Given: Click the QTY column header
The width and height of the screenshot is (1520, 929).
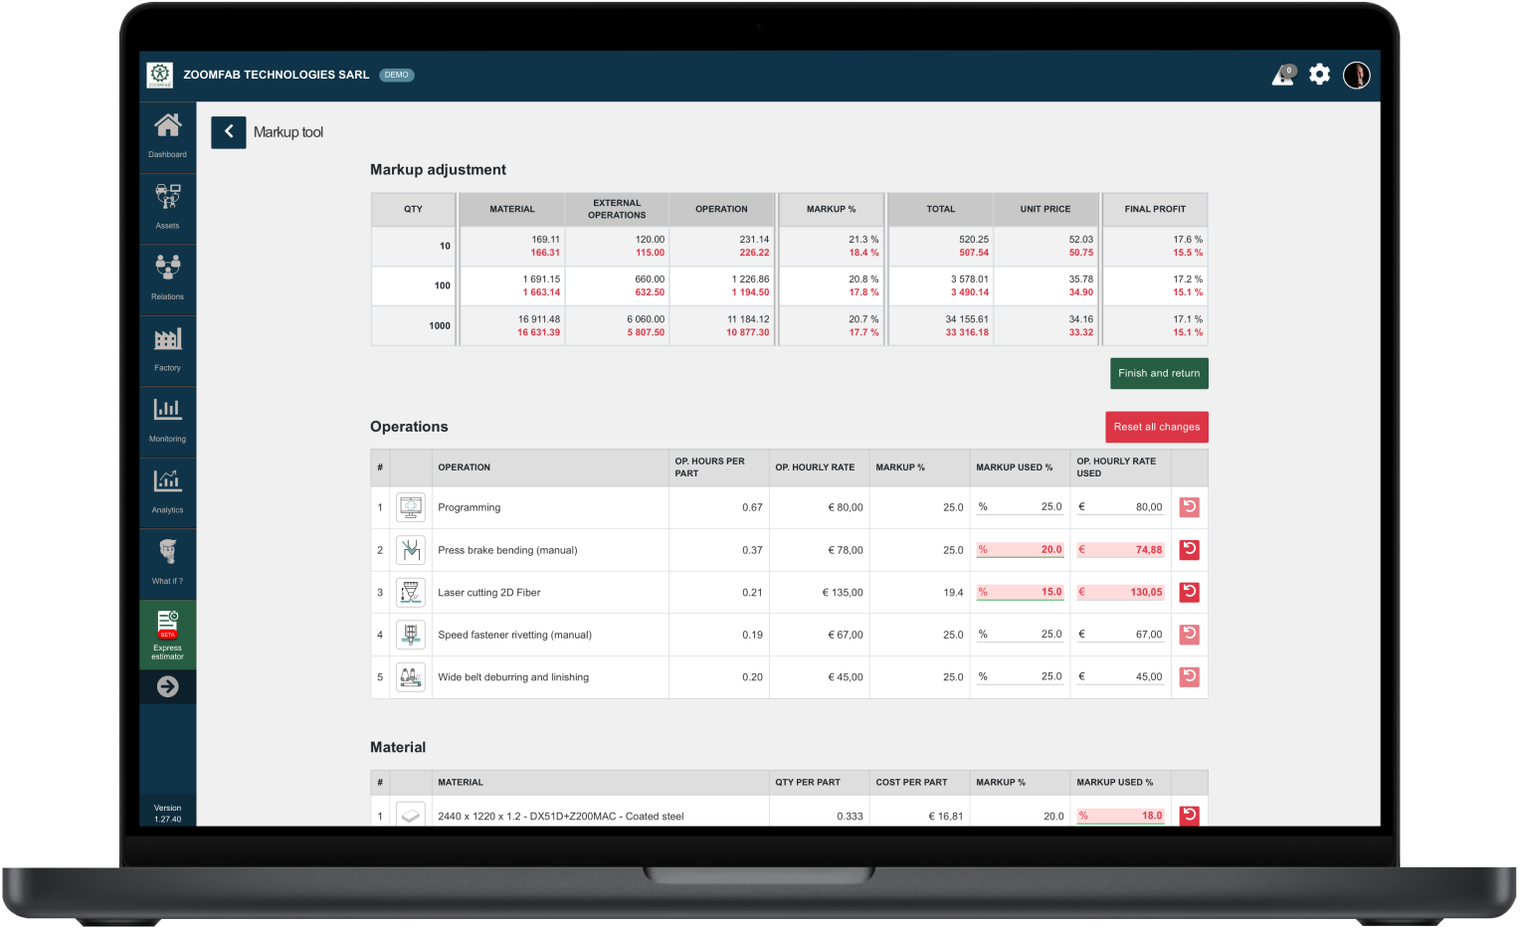Looking at the screenshot, I should (x=413, y=209).
